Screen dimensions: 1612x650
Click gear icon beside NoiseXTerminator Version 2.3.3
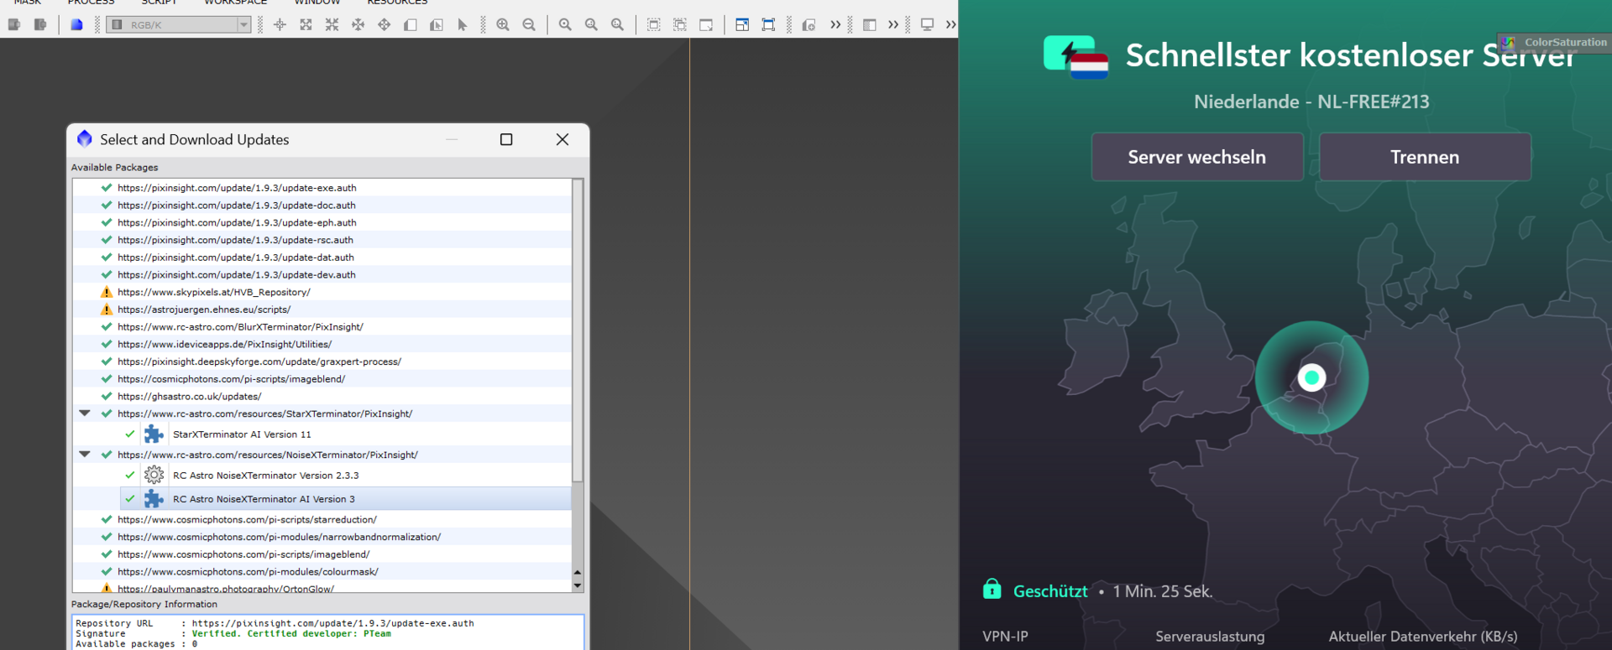[x=154, y=475]
